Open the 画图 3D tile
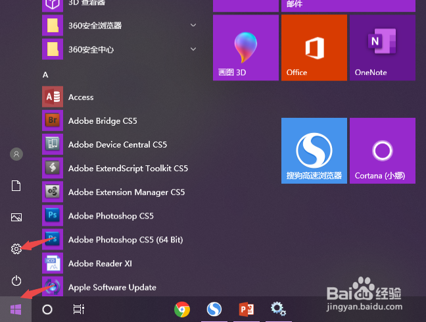Viewport: 426px width, 322px height. coord(246,47)
